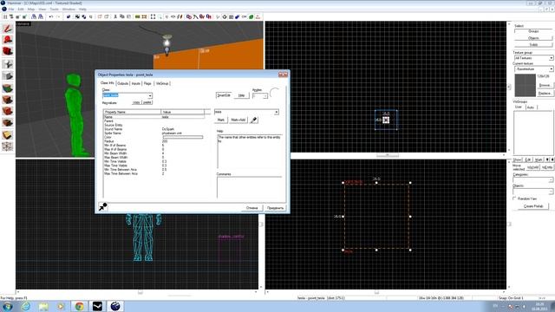Open the VisGroup tab in Object Properties
This screenshot has width=555, height=312.
tap(162, 83)
